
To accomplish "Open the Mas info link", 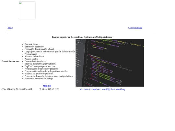I will coord(47,86).
